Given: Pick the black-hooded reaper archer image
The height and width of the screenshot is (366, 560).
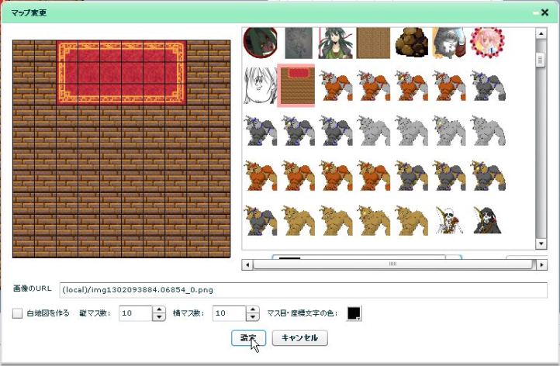Looking at the screenshot, I should pyautogui.click(x=487, y=220).
